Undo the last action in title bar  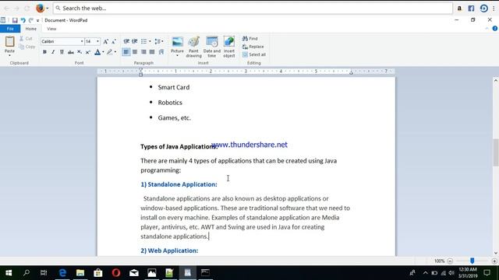[x=23, y=20]
